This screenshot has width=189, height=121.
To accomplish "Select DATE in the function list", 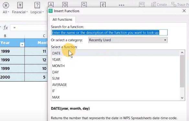I will point(115,53).
